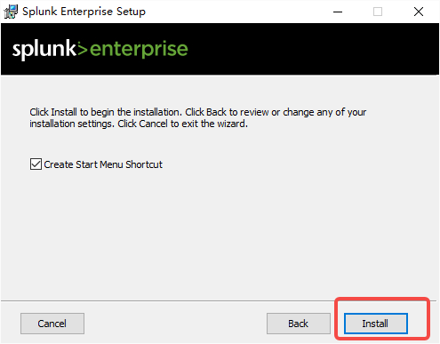Click the greyed-out maximize window icon
This screenshot has height=344, width=440.
pyautogui.click(x=378, y=12)
